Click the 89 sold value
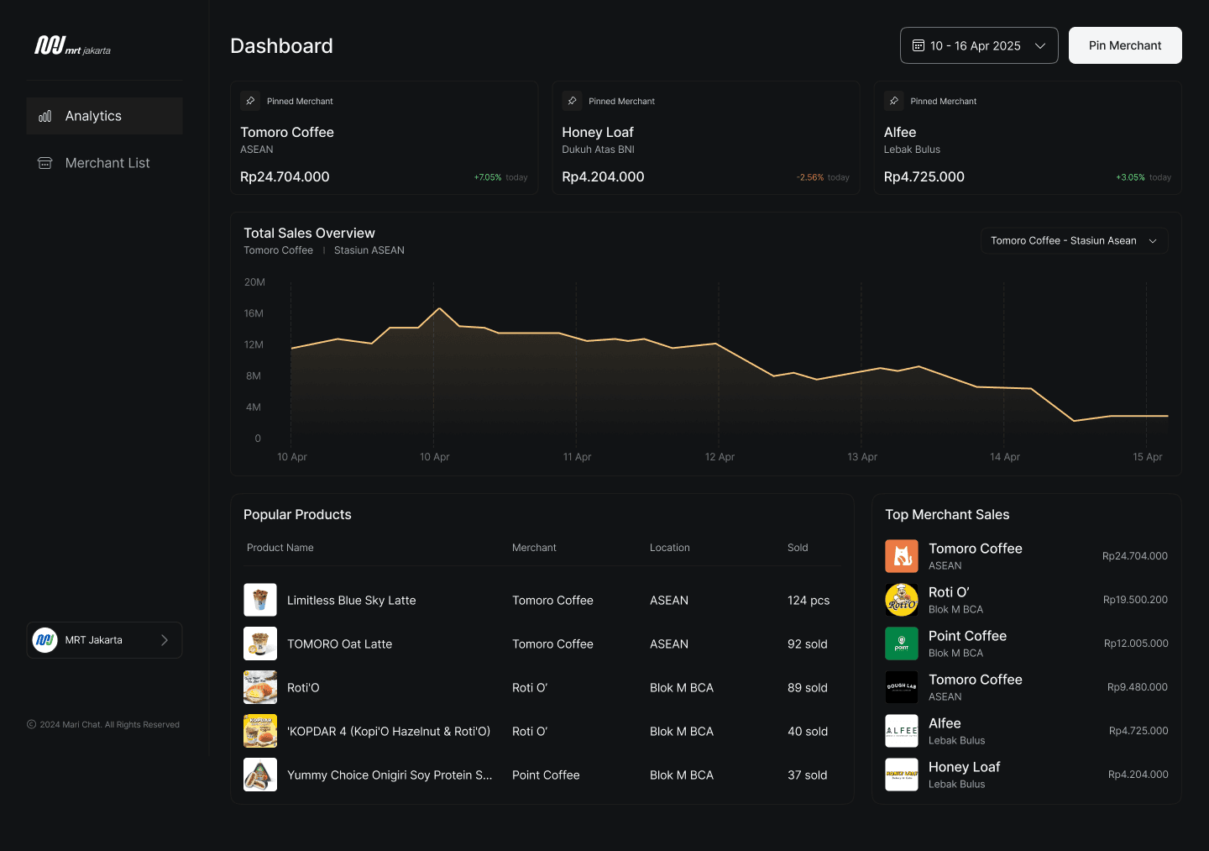1209x851 pixels. (x=808, y=687)
